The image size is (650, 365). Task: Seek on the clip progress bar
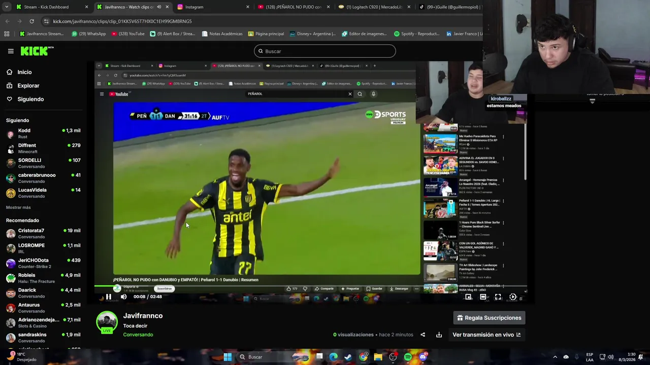(x=310, y=286)
